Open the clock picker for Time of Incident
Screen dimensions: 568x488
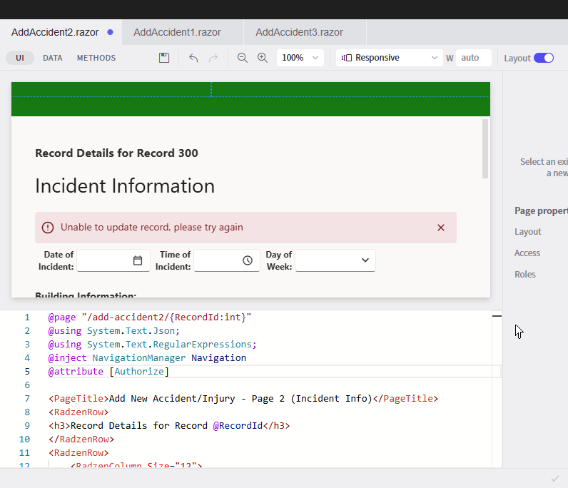pos(248,260)
